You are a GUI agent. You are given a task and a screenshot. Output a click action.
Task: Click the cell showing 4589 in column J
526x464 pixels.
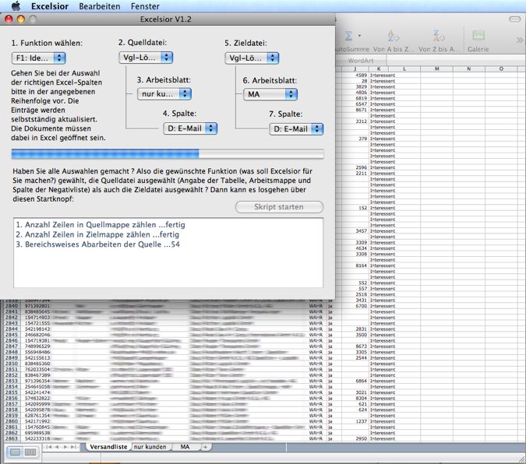click(355, 75)
